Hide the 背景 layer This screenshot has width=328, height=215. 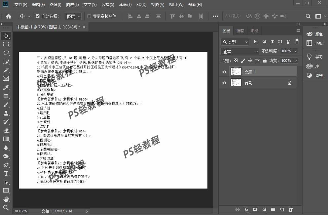(x=224, y=83)
